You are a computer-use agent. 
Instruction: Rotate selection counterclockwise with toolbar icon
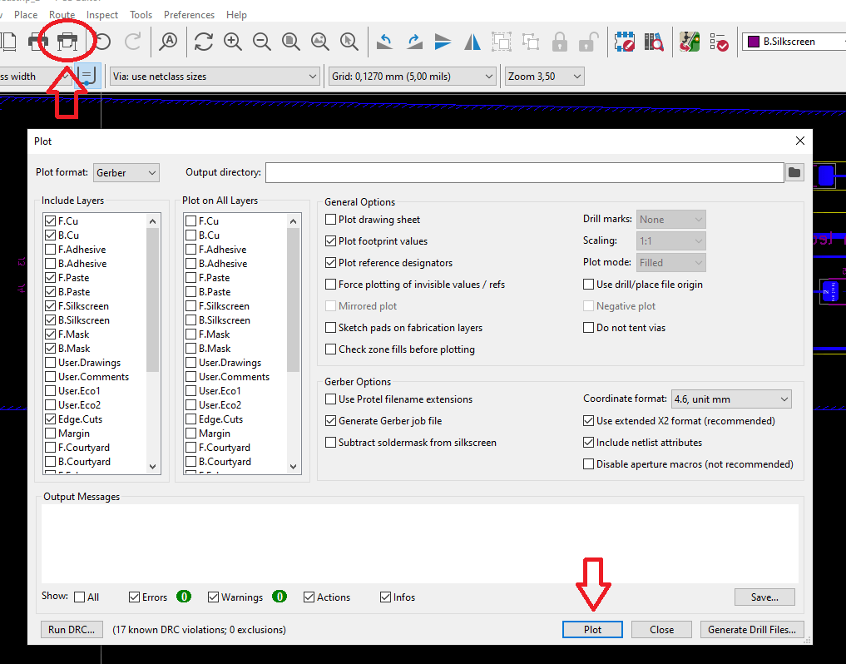click(x=384, y=41)
